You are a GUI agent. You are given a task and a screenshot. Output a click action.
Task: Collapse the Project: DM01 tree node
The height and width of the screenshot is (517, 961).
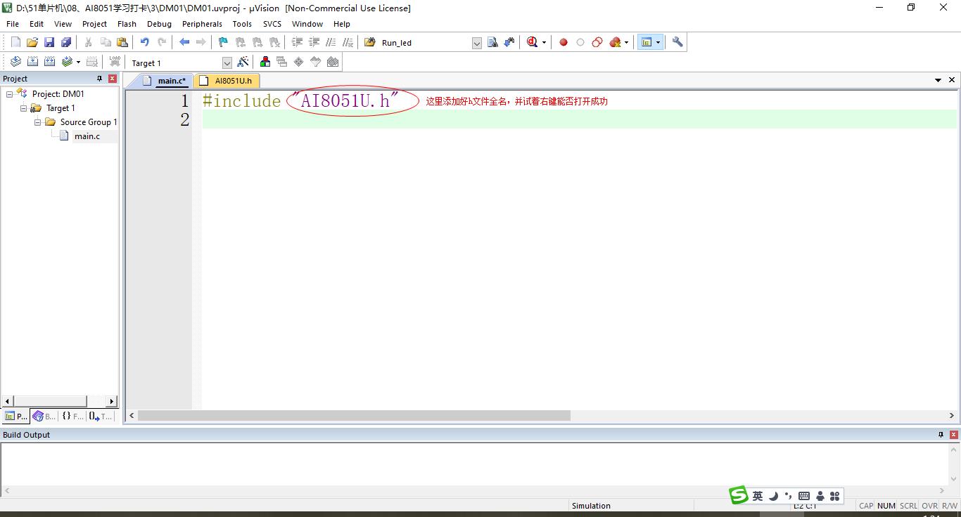(x=9, y=94)
